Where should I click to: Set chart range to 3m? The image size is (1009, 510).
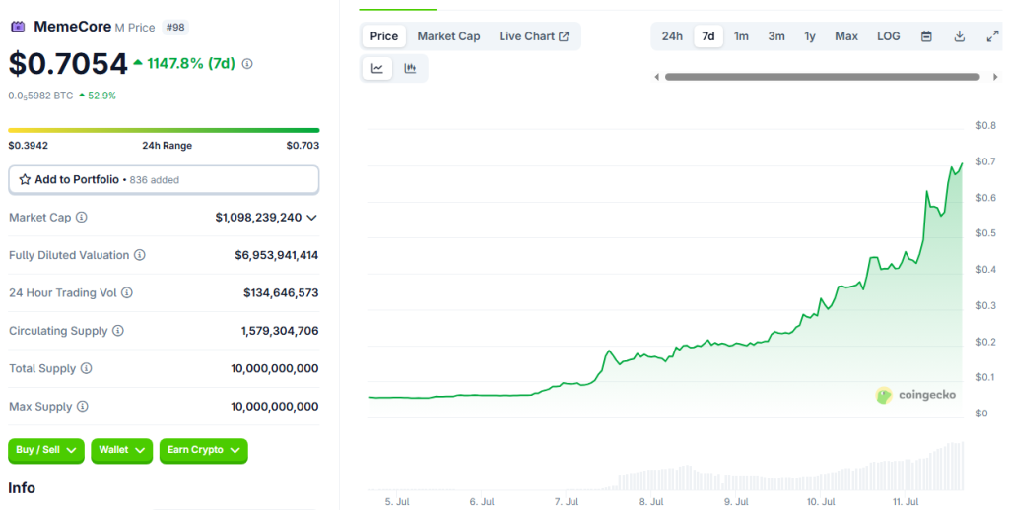pos(776,36)
